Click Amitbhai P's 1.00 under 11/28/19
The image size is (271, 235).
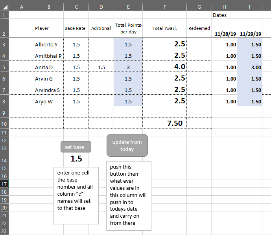[224, 55]
